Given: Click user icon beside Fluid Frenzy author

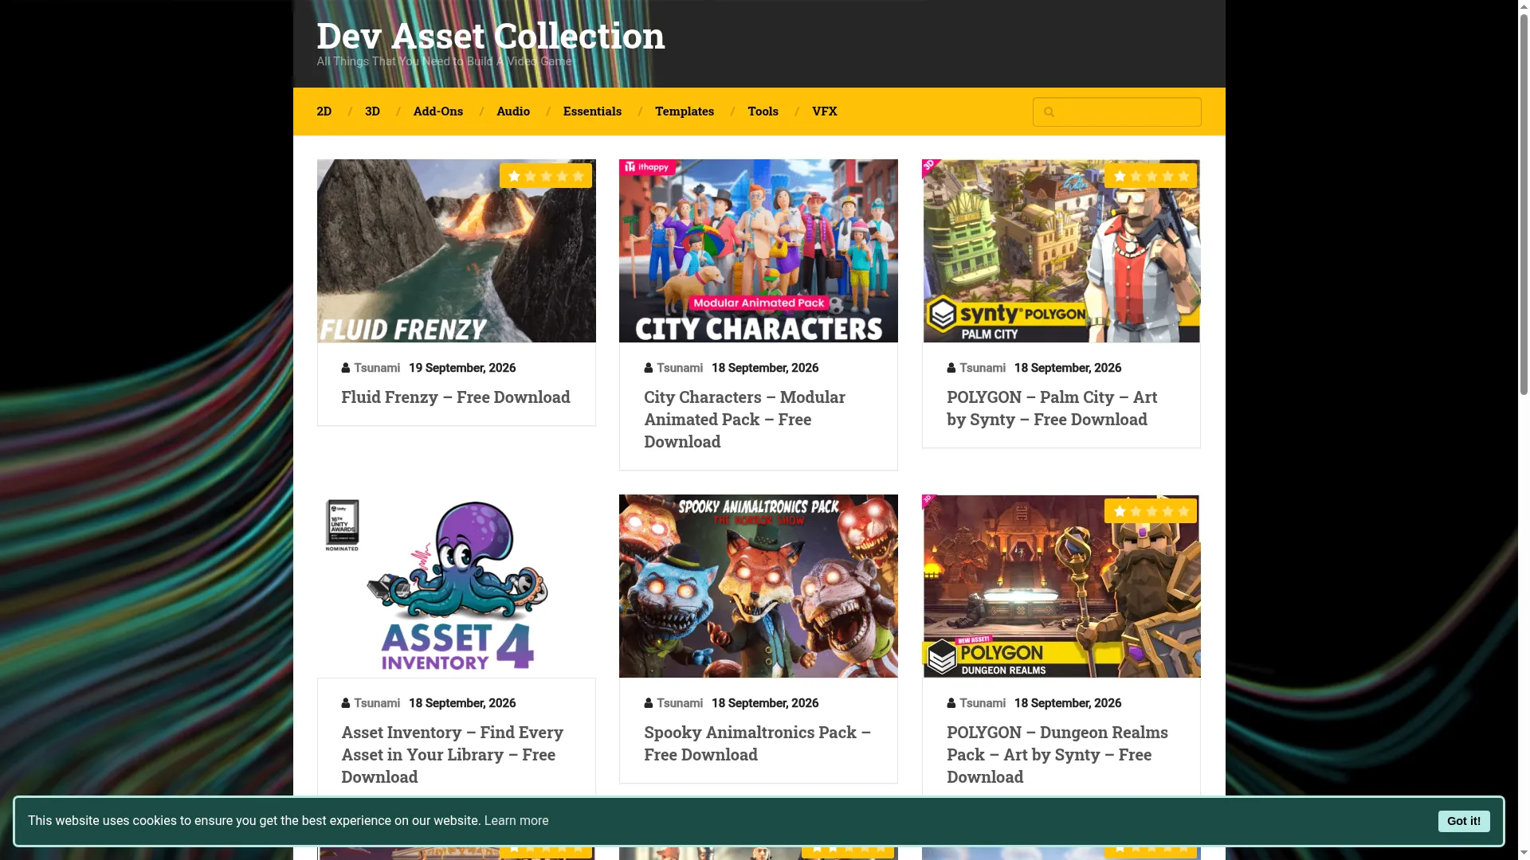Looking at the screenshot, I should tap(346, 368).
